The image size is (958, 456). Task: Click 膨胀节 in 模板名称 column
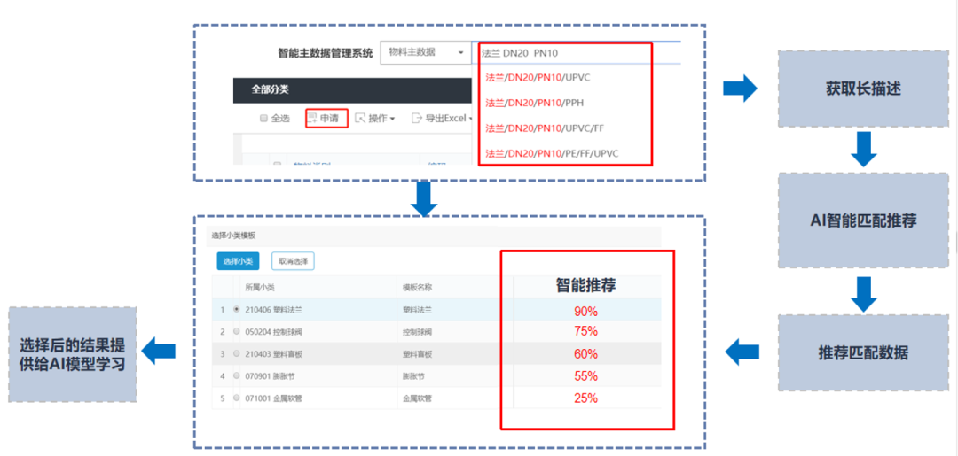413,375
